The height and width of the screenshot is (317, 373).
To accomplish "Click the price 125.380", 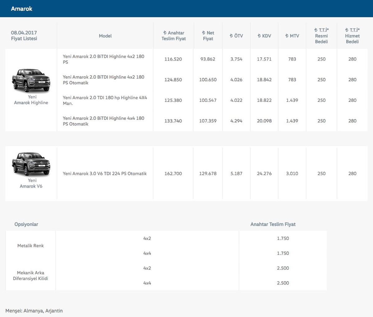I will click(x=173, y=100).
